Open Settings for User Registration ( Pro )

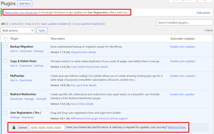click(x=15, y=117)
